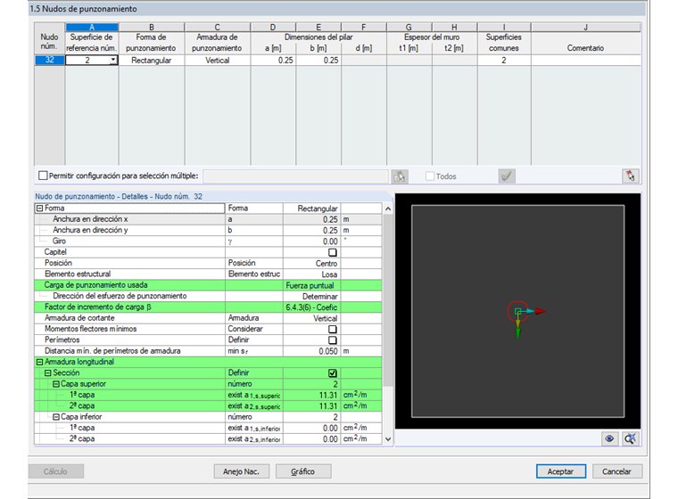Check the Perímetros Definir checkbox
This screenshot has width=678, height=499.
[x=333, y=340]
